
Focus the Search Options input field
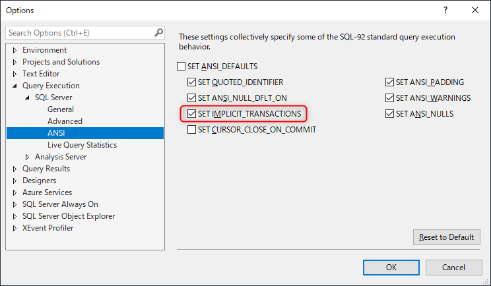point(79,32)
